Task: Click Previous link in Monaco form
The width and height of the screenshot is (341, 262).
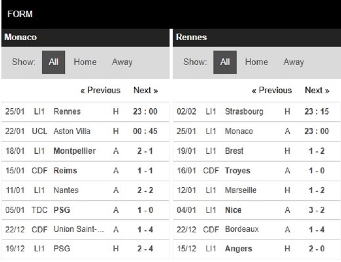Action: (x=100, y=90)
